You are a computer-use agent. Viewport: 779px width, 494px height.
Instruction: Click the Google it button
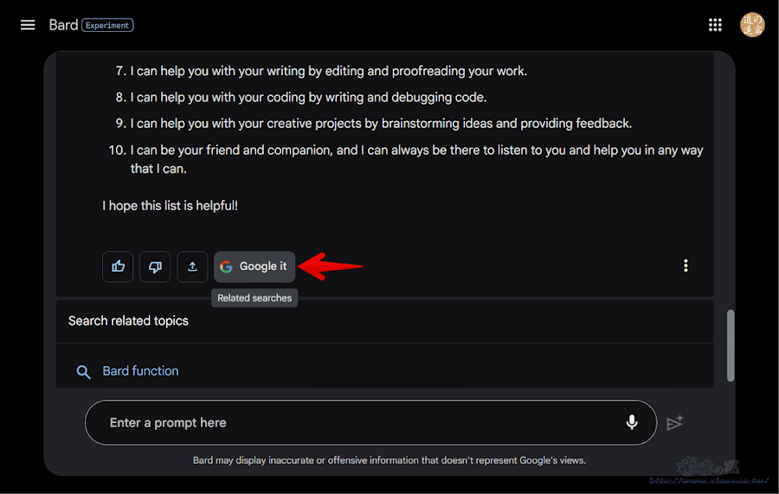pos(254,266)
